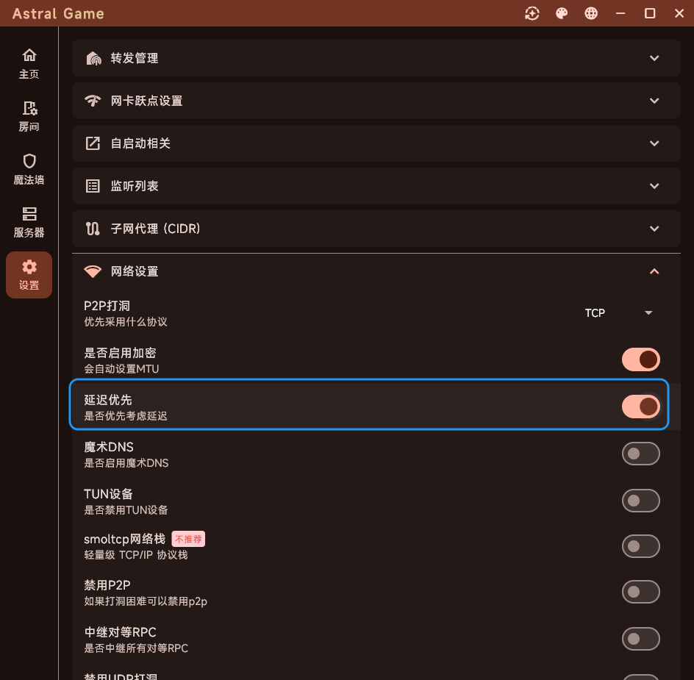
Task: Expand the 监听列表 section
Action: [376, 186]
